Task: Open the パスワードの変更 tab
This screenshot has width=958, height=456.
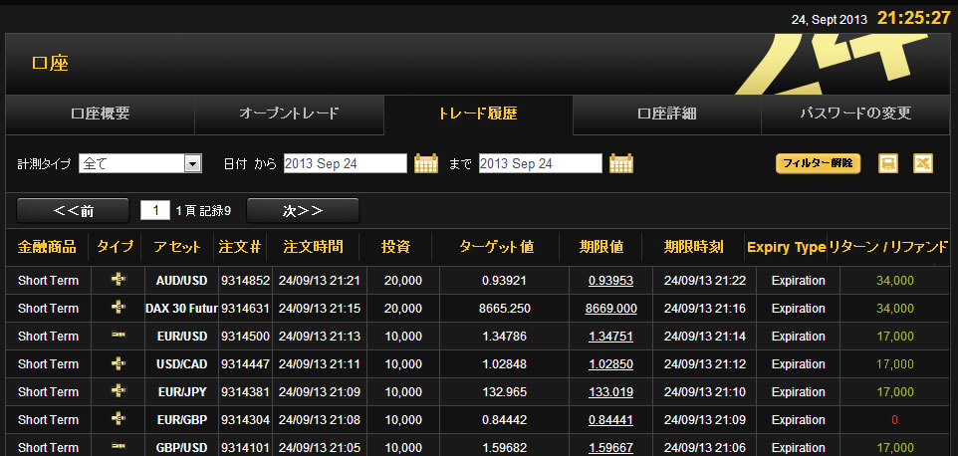Action: click(855, 114)
